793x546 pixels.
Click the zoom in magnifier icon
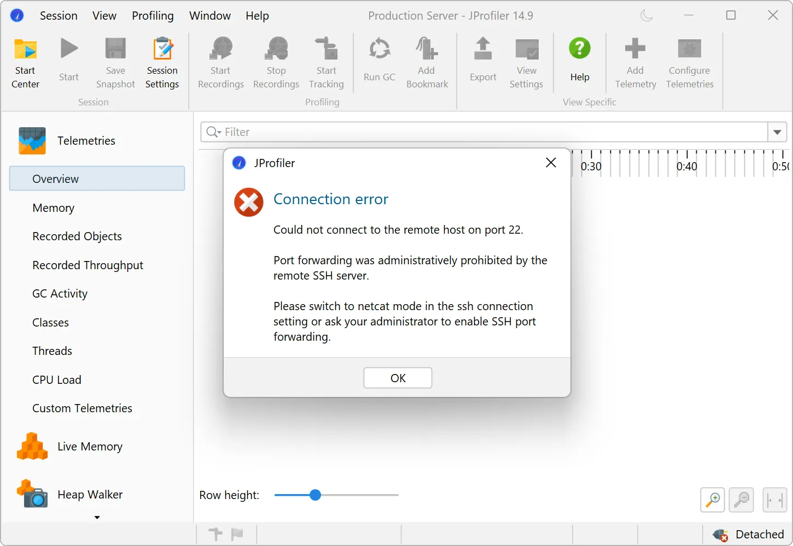click(x=713, y=500)
